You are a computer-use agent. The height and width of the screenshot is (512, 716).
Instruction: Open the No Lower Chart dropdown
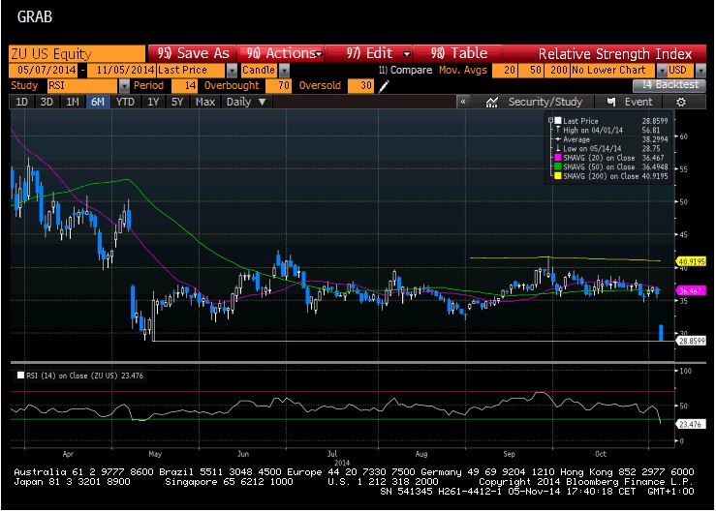coord(662,71)
